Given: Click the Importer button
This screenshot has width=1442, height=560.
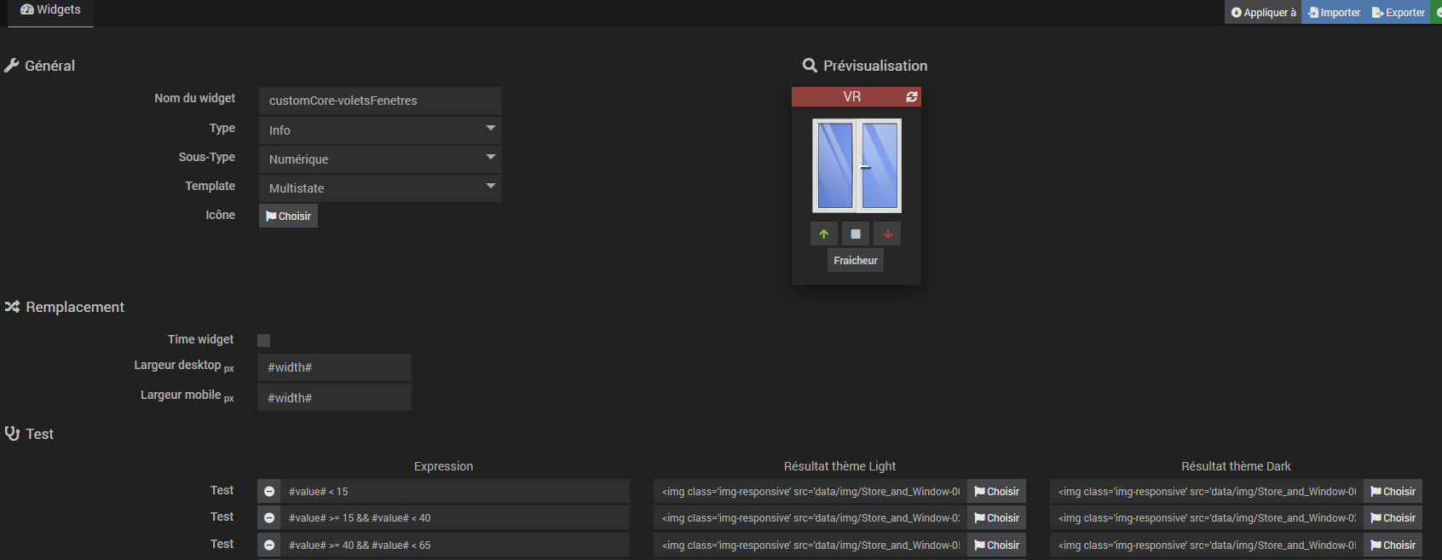Looking at the screenshot, I should (1334, 12).
